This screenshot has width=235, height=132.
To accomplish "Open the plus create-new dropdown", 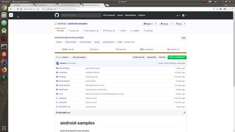I will pyautogui.click(x=178, y=15).
